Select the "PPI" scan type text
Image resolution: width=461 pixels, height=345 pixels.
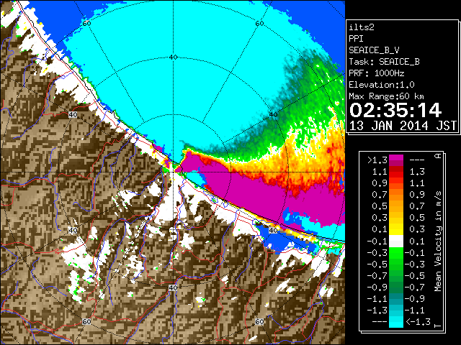pos(356,39)
